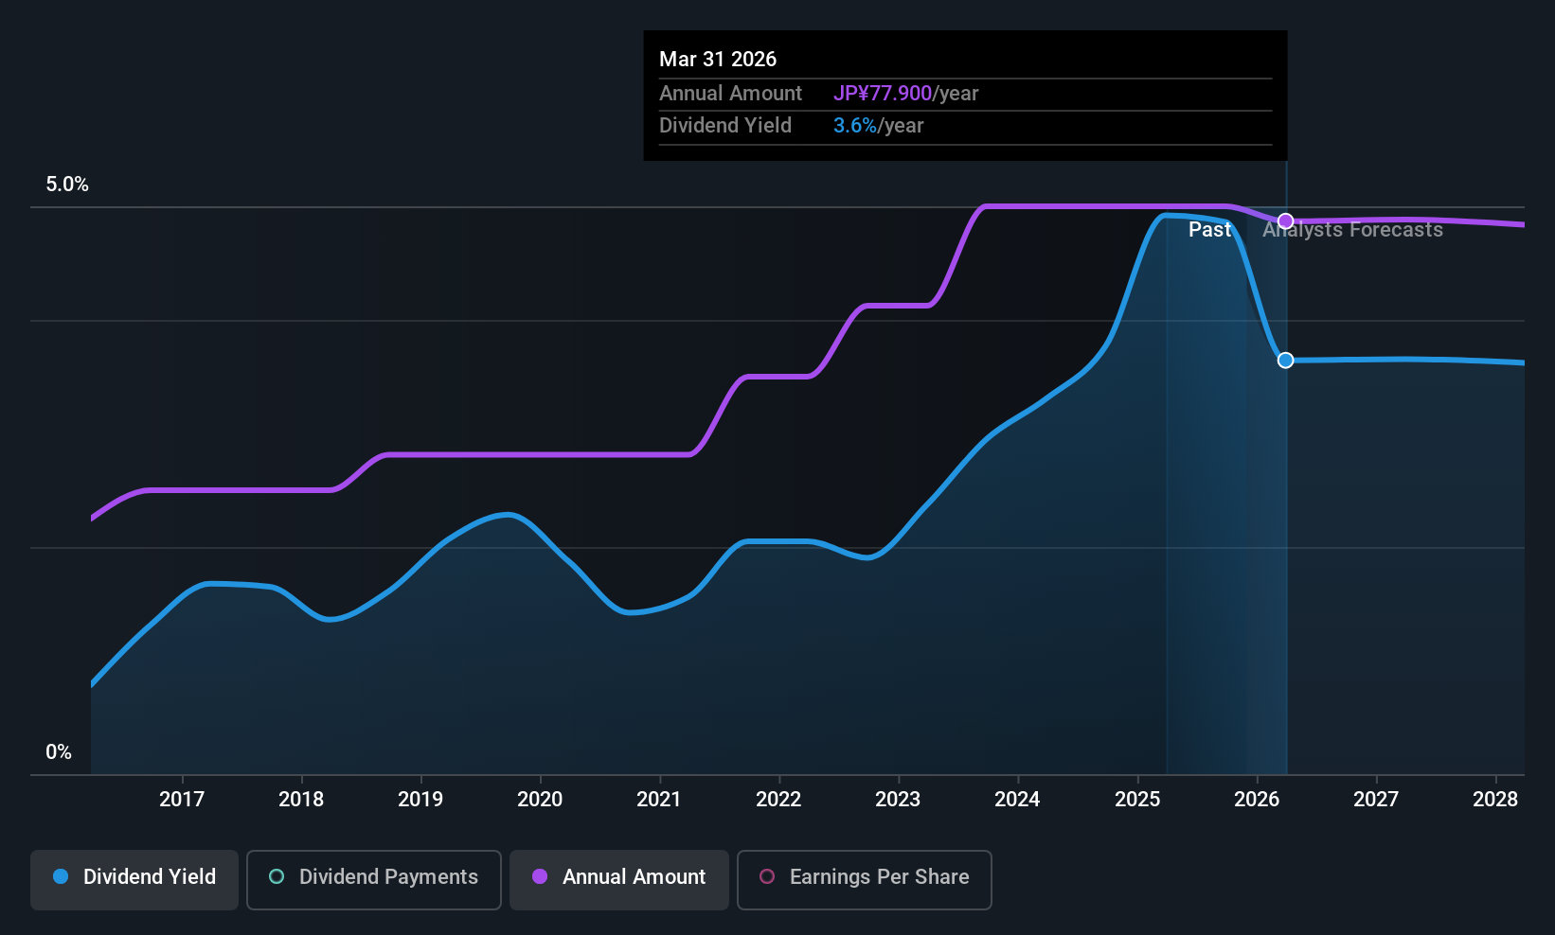The width and height of the screenshot is (1555, 935).
Task: Click the 3.6%/year dividend yield value
Action: click(x=878, y=126)
